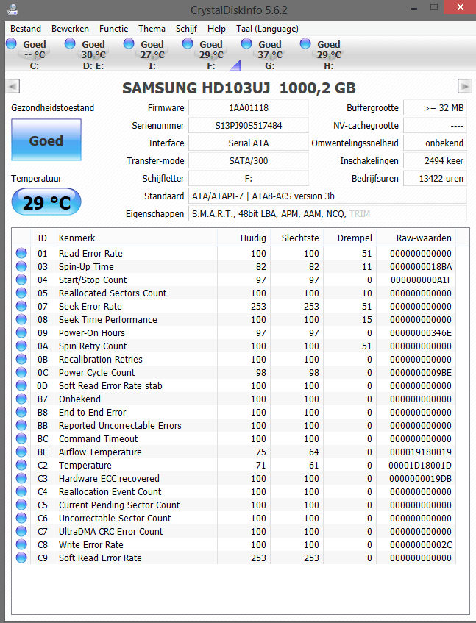The width and height of the screenshot is (476, 623).
Task: Click status orb for Spin-Up Time
Action: (x=21, y=266)
